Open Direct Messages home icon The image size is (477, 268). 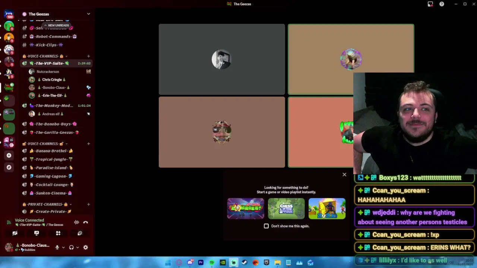click(x=9, y=14)
